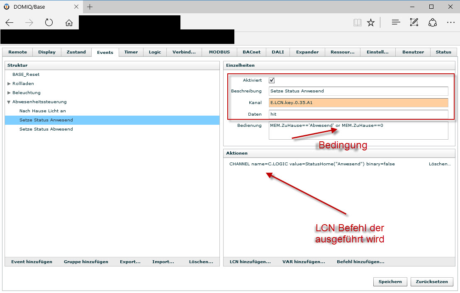Open reading view book icon
This screenshot has width=460, height=293.
tap(357, 23)
